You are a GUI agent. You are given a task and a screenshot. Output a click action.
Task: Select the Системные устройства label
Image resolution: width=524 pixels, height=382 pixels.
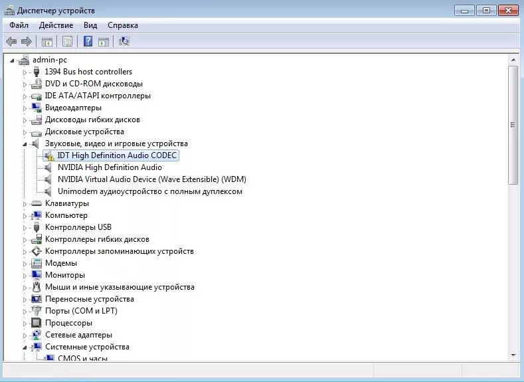[87, 347]
